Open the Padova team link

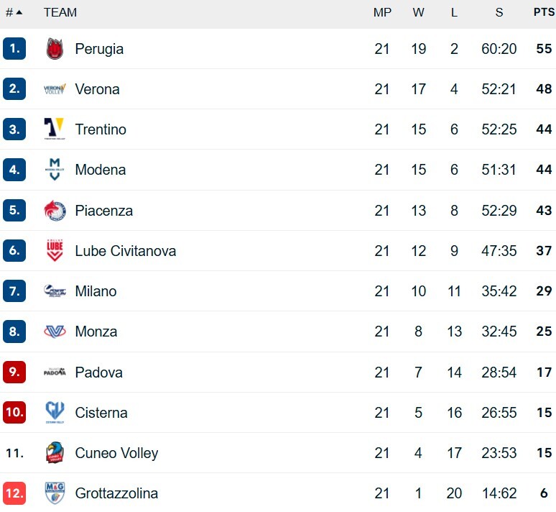coord(98,372)
